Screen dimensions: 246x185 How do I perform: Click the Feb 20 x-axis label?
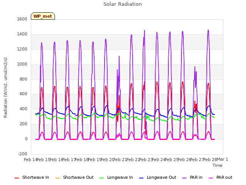[x=108, y=160]
